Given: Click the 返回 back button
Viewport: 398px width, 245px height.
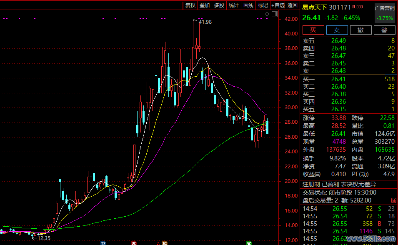Looking at the screenshot, I should click(292, 5).
